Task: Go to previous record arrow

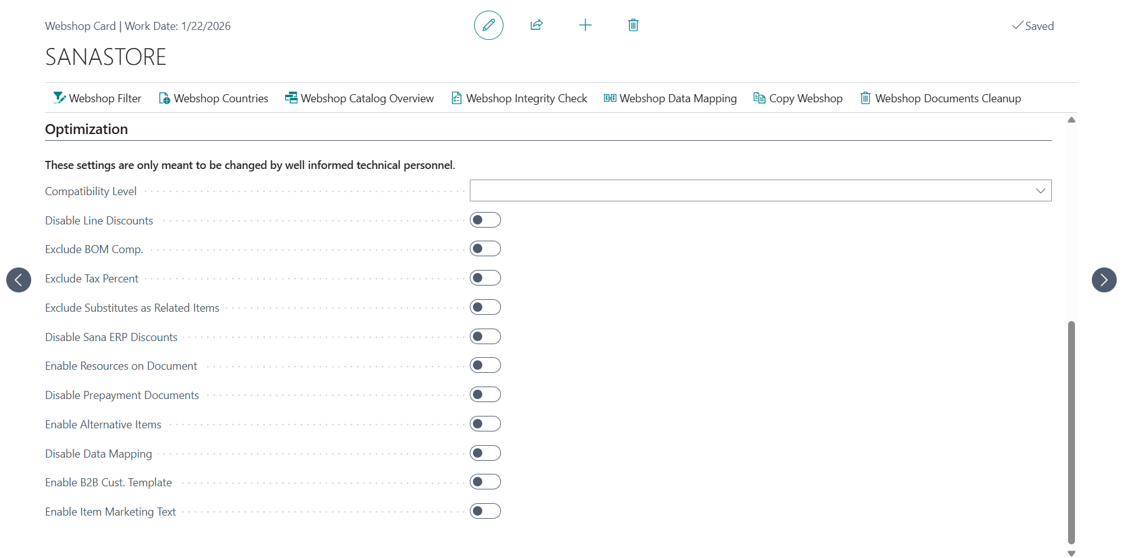Action: [19, 280]
